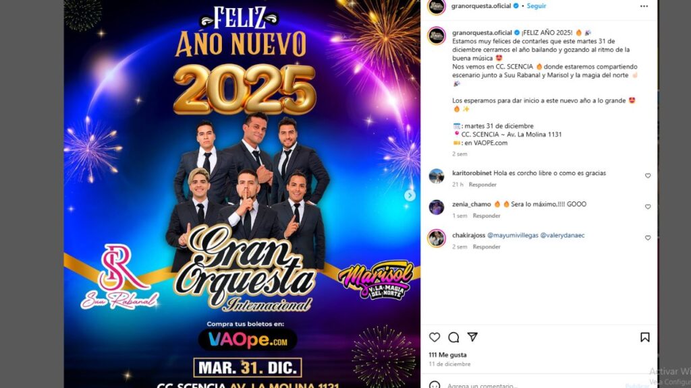Like zenia_chamo's comment with the heart

click(x=648, y=206)
